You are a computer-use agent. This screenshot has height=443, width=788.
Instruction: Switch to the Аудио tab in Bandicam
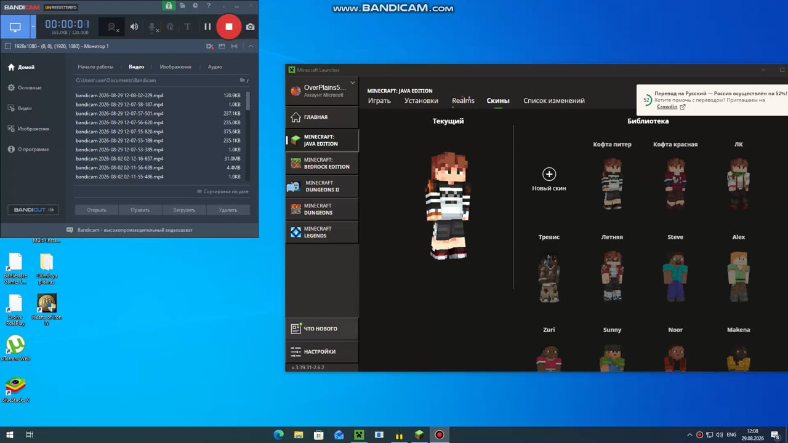(x=215, y=66)
